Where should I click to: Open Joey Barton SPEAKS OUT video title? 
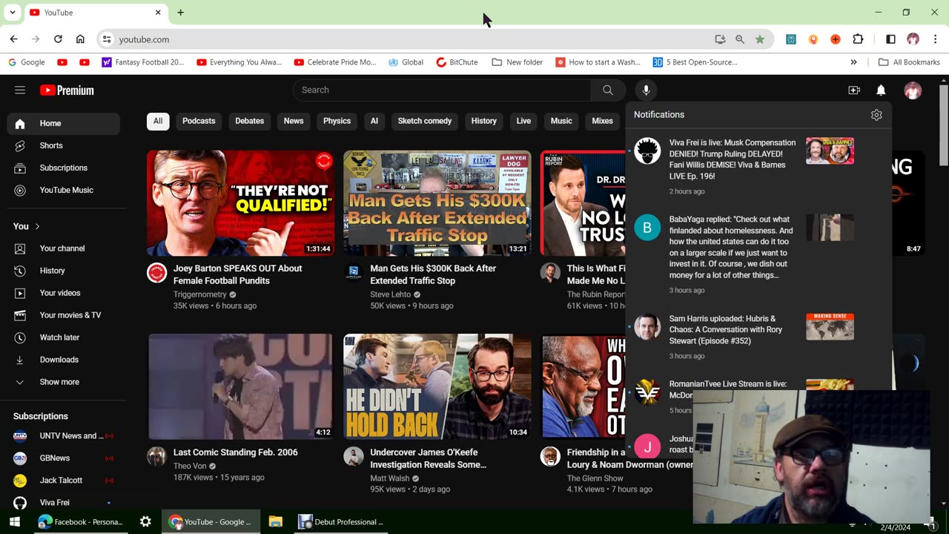(x=237, y=274)
